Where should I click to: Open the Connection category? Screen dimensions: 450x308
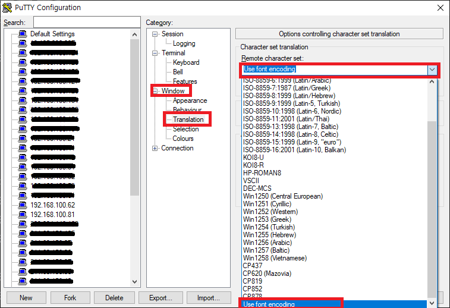click(177, 148)
